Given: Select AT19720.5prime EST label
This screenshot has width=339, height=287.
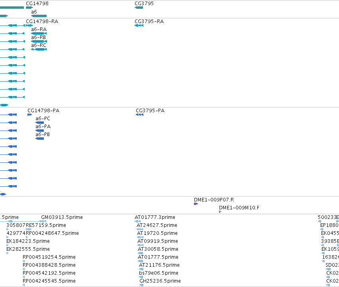Looking at the screenshot, I should pos(157,233).
